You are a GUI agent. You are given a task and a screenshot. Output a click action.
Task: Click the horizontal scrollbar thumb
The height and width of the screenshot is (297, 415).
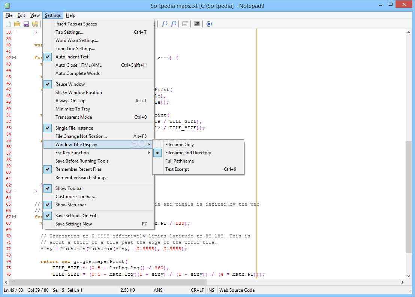click(x=108, y=282)
